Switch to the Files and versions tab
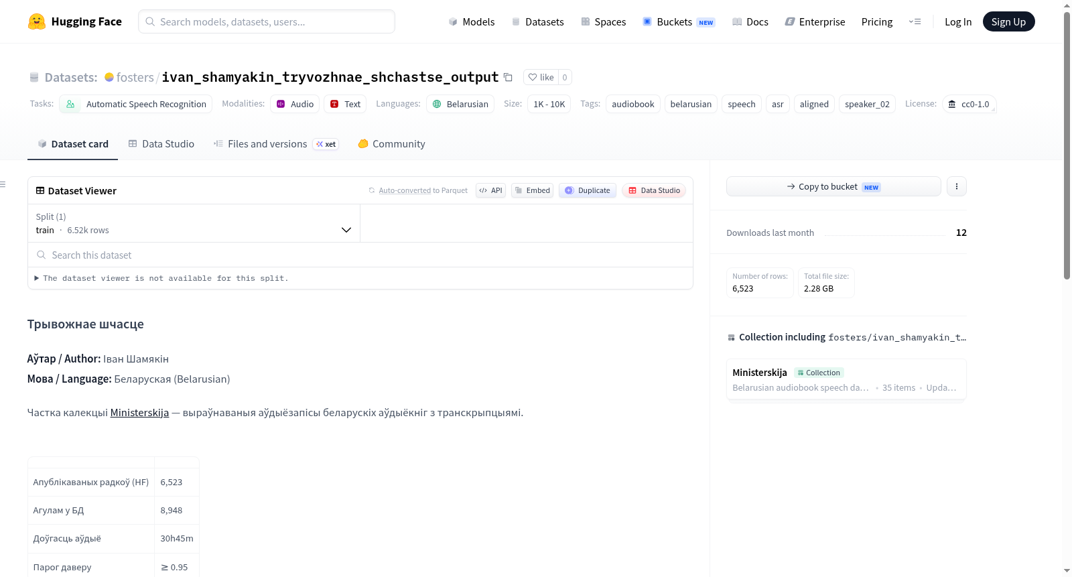The width and height of the screenshot is (1072, 577). pos(276,143)
